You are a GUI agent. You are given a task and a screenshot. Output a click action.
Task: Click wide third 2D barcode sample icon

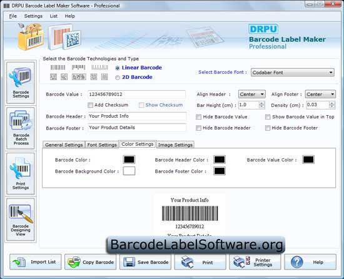79,77
